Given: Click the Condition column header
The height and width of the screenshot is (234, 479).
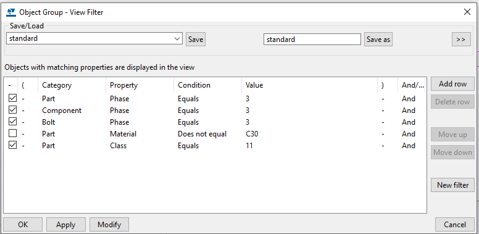Looking at the screenshot, I should (x=208, y=85).
